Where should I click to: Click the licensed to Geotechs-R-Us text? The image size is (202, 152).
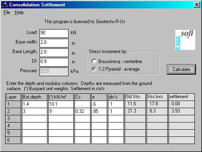click(85, 22)
